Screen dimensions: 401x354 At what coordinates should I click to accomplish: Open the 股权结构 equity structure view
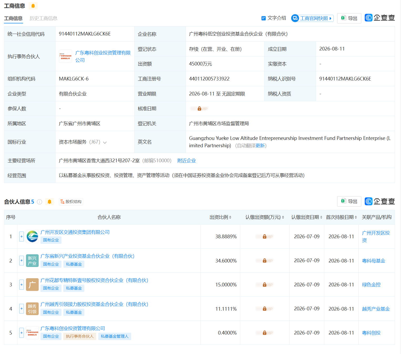(x=71, y=201)
